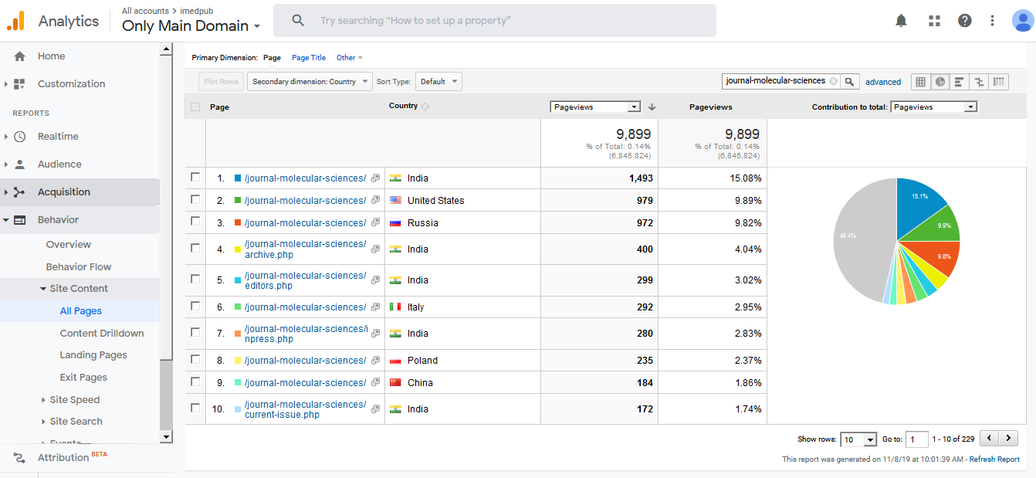Select Behavior Flow in the sidebar
Screen dimensions: 1036x478
[x=79, y=266]
